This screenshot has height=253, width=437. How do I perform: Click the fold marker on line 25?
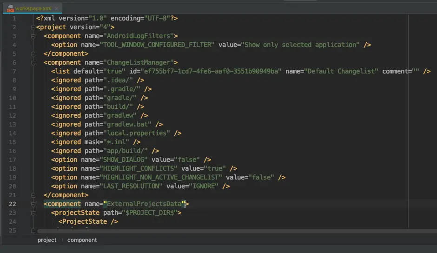[33, 231]
